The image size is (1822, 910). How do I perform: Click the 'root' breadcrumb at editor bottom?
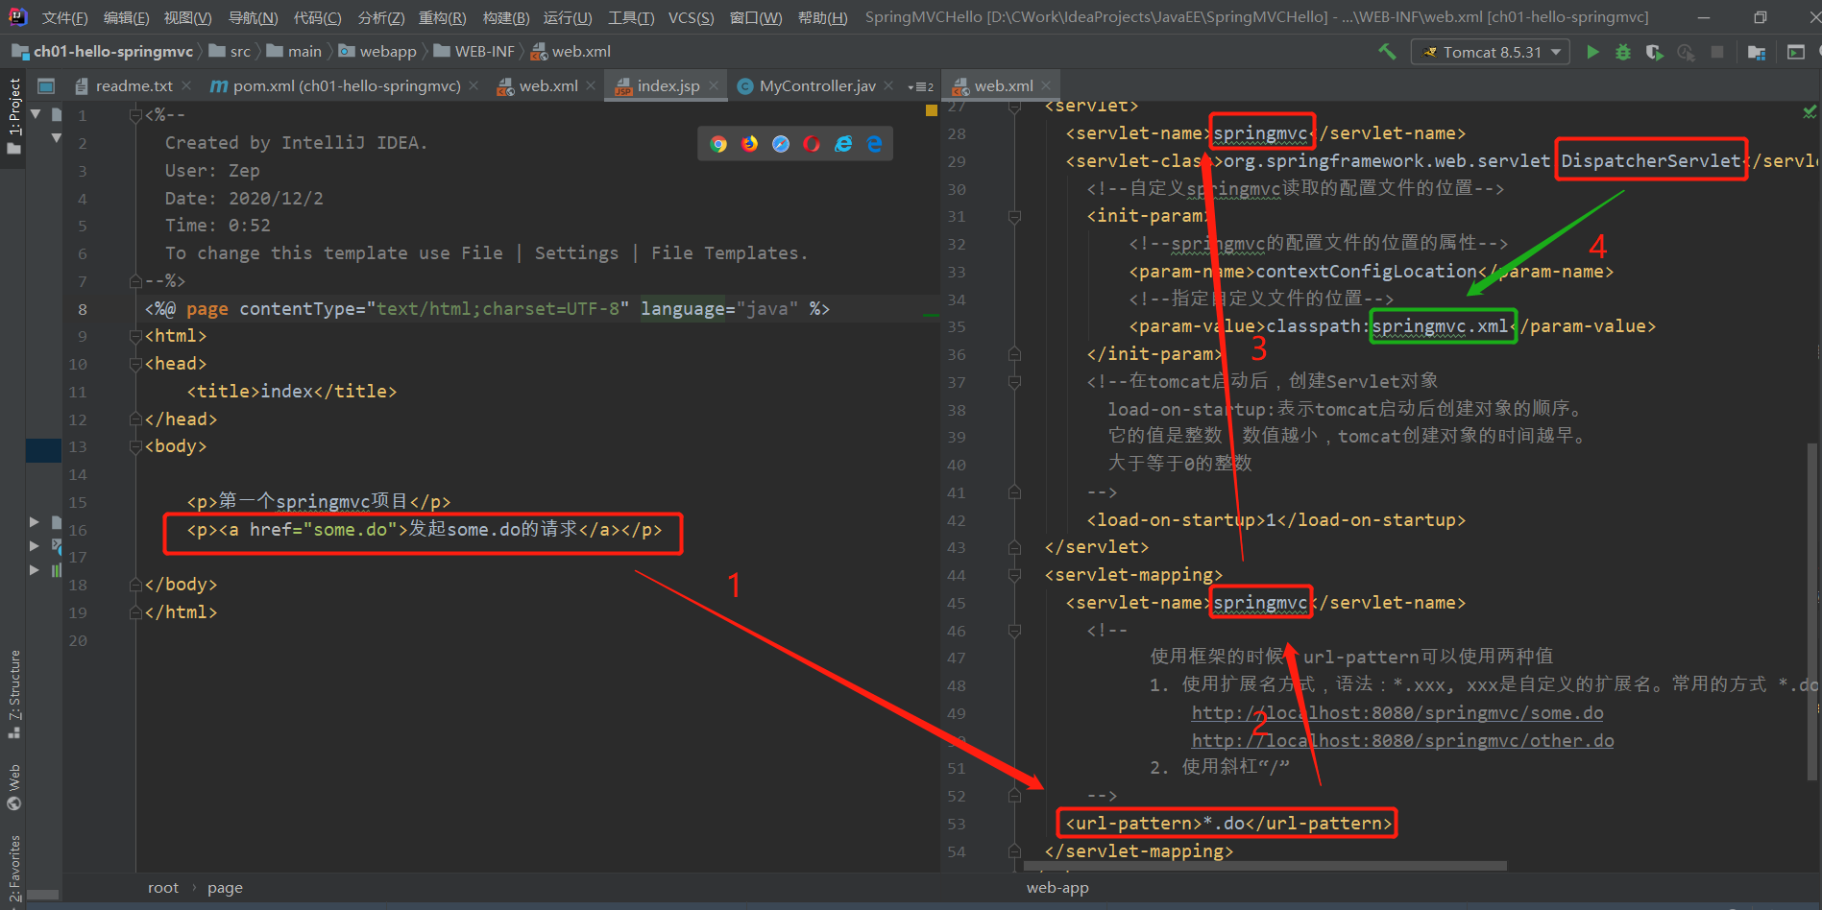pyautogui.click(x=163, y=888)
